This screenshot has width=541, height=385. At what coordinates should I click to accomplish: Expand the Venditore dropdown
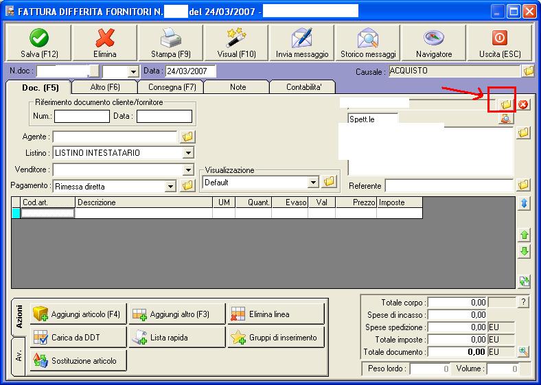(188, 170)
